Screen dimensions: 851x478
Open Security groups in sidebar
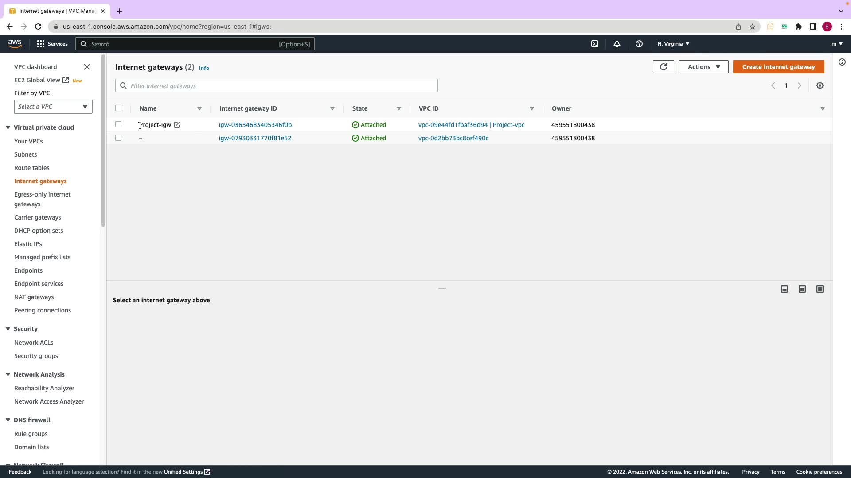coord(36,356)
